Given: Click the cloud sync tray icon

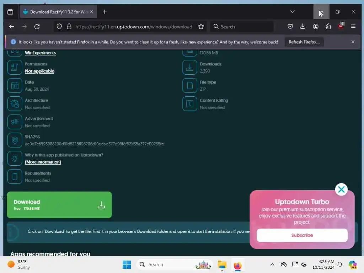Looking at the screenshot, I should [283, 264].
